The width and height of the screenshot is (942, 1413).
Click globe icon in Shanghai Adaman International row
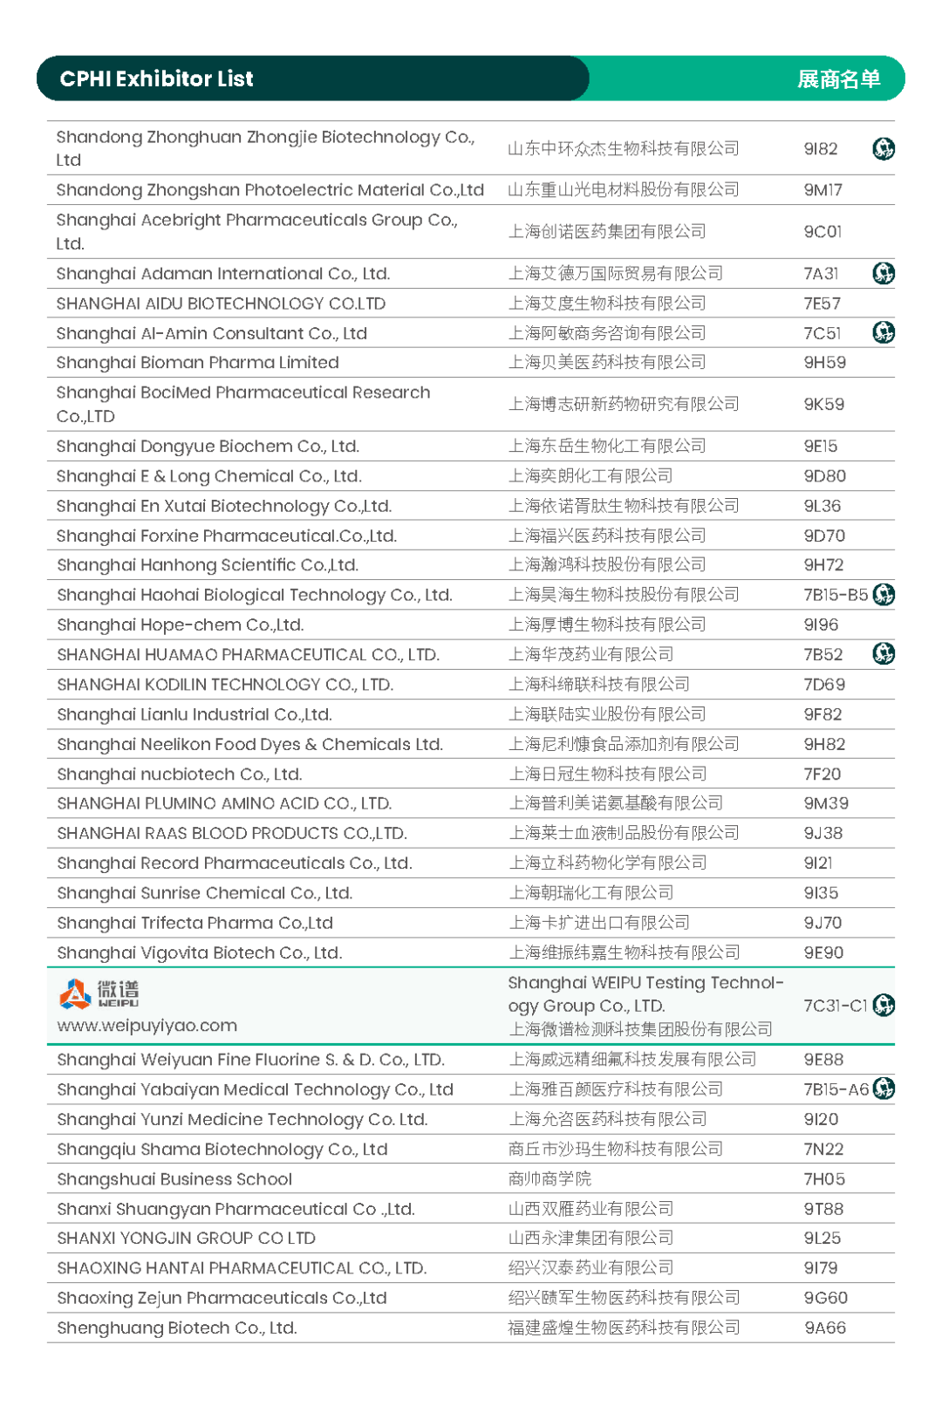click(883, 274)
